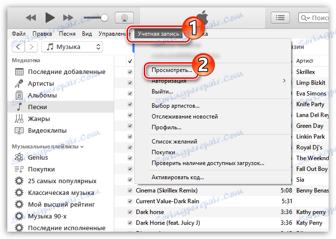Click the Артист column header

tap(305, 61)
